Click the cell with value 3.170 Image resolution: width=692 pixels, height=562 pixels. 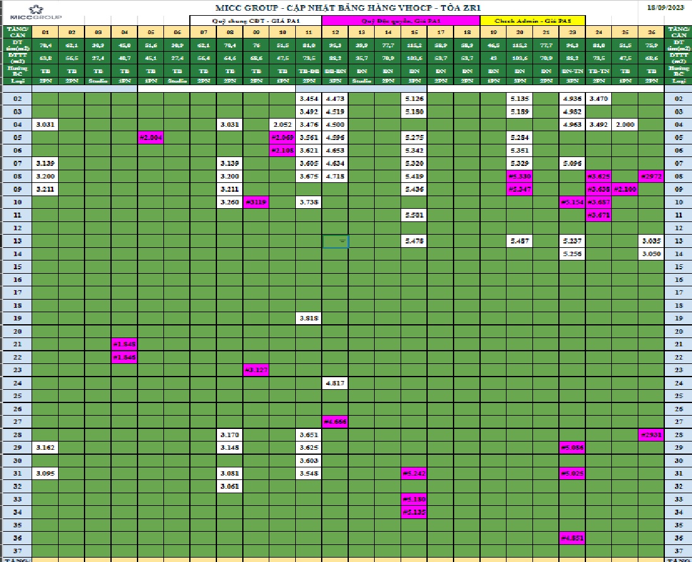tap(230, 435)
